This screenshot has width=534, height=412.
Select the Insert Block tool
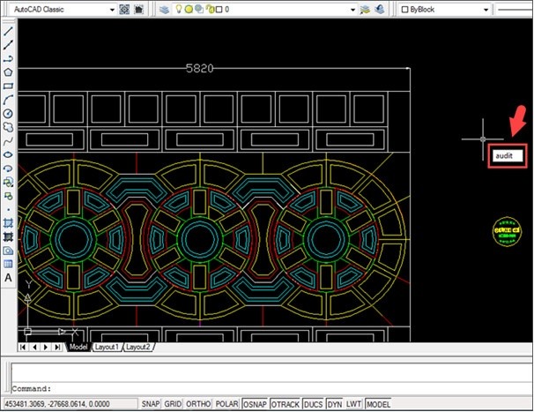(x=8, y=182)
